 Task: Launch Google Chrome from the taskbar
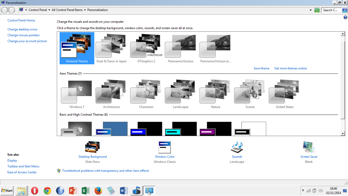point(47,191)
